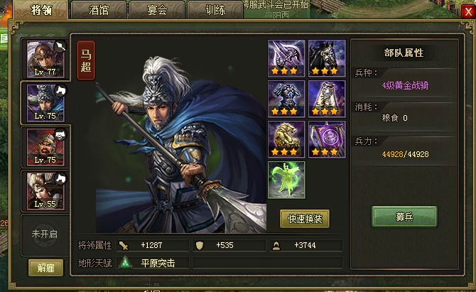
Task: Switch to the 宴会 tab
Action: click(156, 10)
